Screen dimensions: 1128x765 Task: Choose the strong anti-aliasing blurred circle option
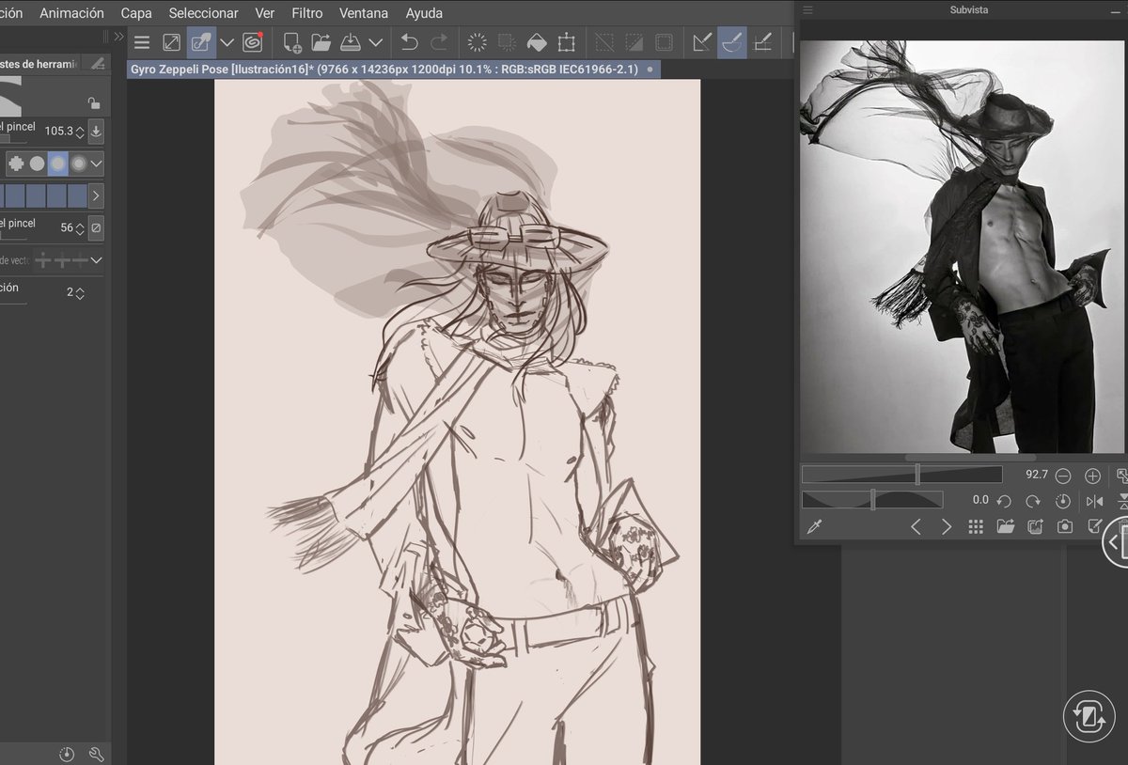click(x=79, y=164)
